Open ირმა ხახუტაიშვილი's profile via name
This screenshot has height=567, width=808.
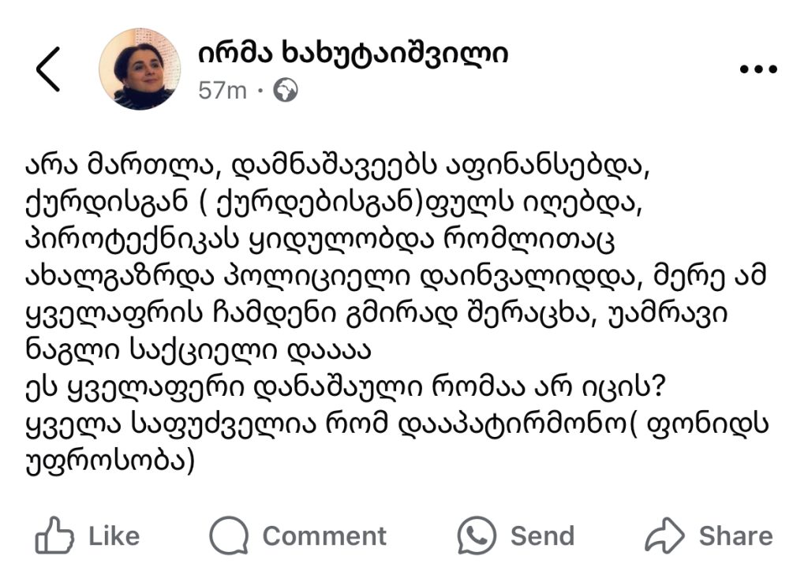(353, 54)
